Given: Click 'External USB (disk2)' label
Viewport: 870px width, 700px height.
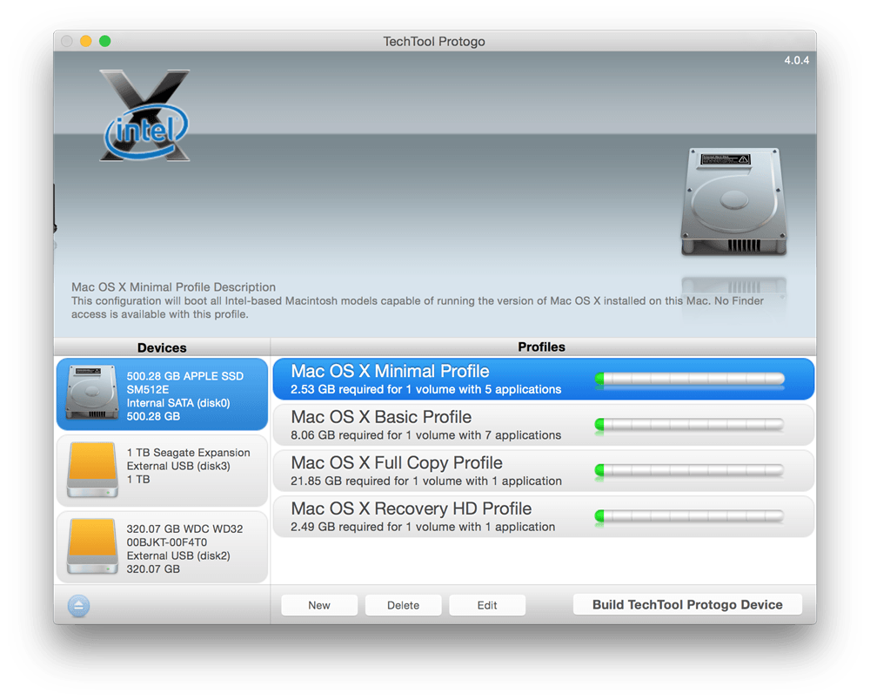Looking at the screenshot, I should click(178, 555).
